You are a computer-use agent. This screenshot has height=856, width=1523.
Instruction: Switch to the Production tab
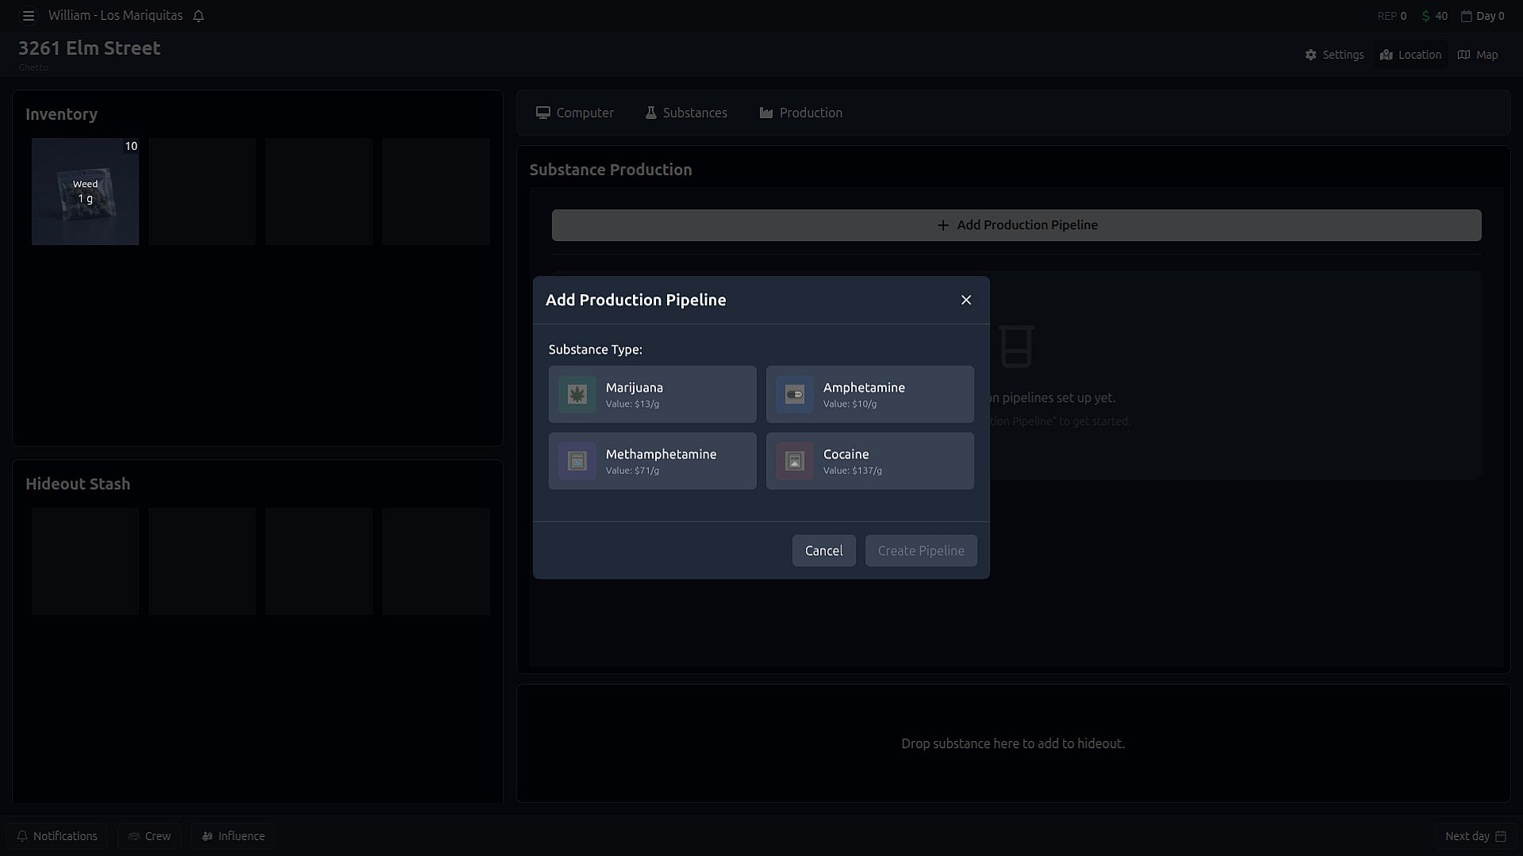(x=800, y=113)
